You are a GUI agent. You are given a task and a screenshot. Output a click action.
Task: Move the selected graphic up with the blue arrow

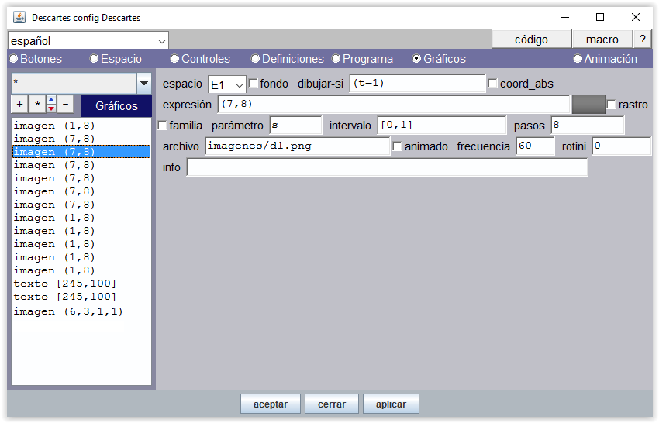[x=51, y=100]
